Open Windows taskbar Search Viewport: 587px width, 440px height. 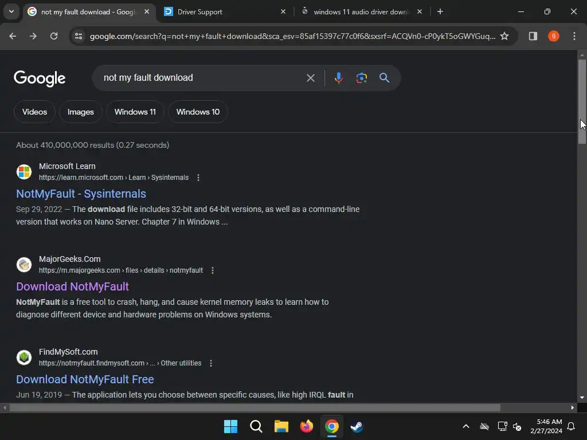coord(256,426)
